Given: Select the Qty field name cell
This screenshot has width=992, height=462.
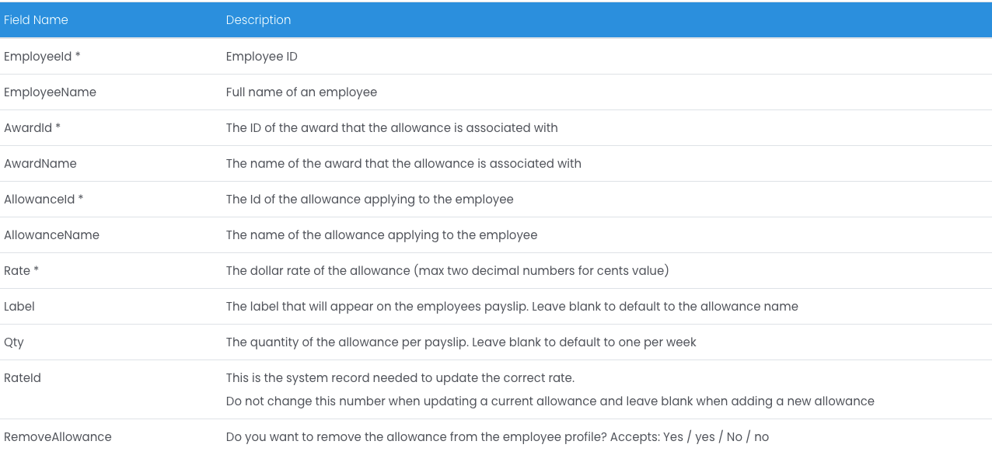Looking at the screenshot, I should [x=14, y=342].
